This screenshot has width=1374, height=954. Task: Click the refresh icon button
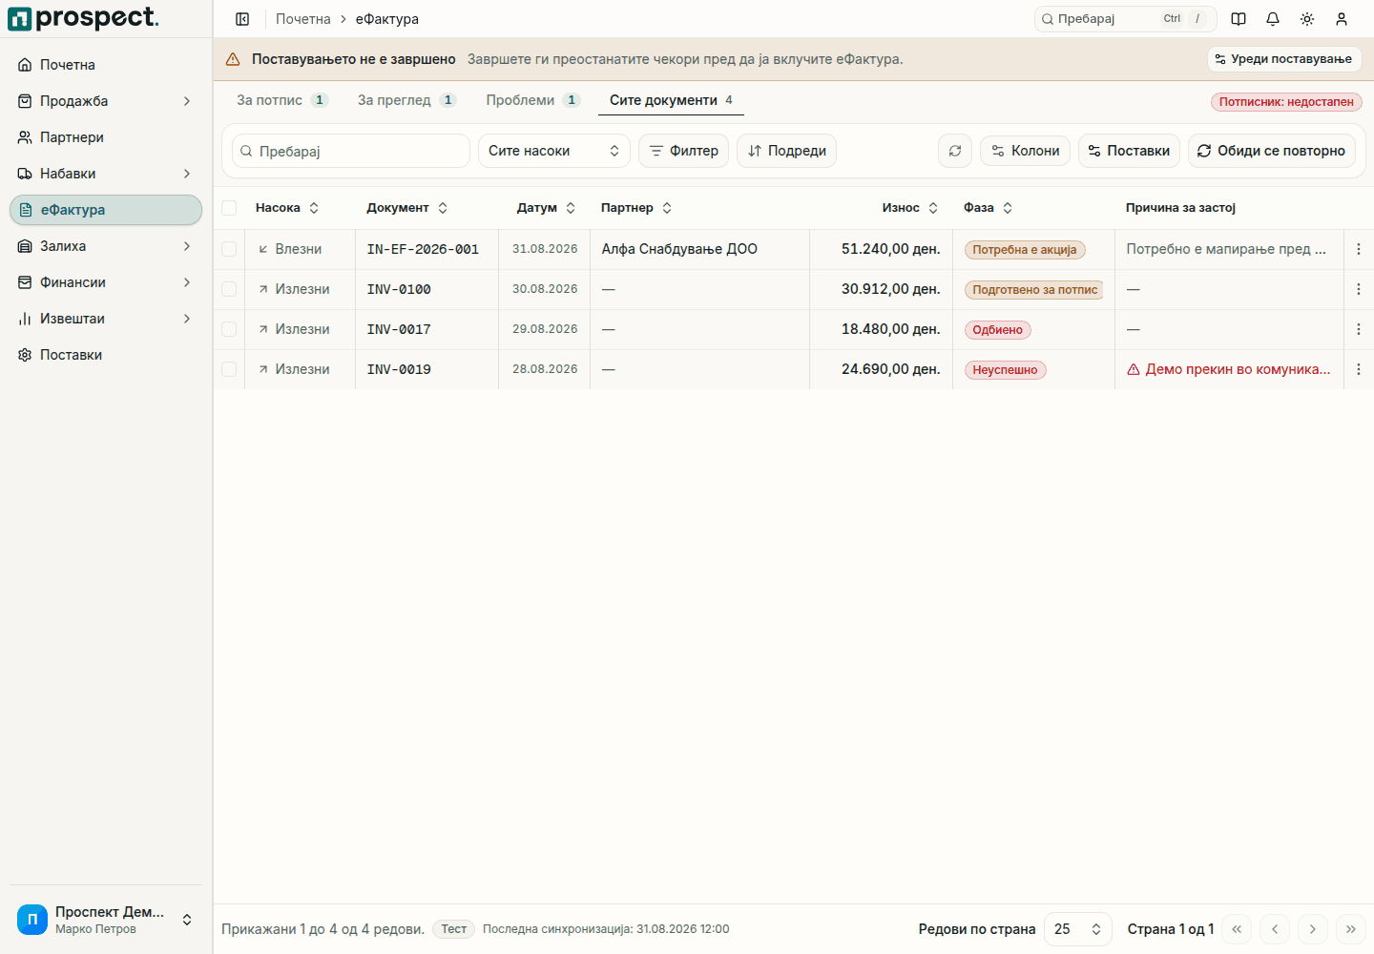click(x=955, y=151)
